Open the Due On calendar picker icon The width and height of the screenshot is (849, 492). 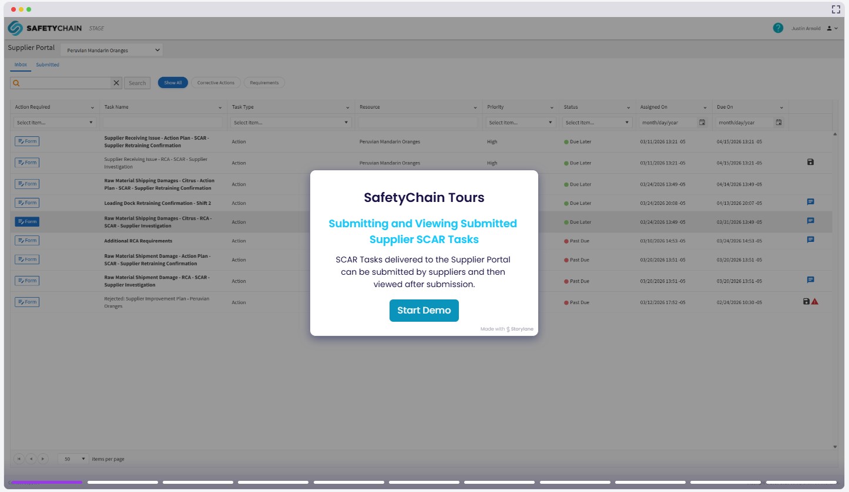[778, 123]
